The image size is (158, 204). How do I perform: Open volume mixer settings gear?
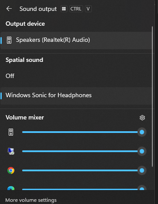point(142,118)
